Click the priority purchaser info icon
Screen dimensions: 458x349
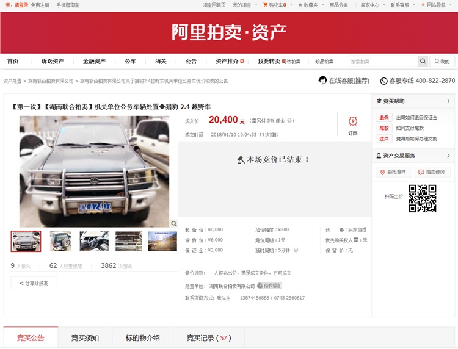[x=355, y=240]
